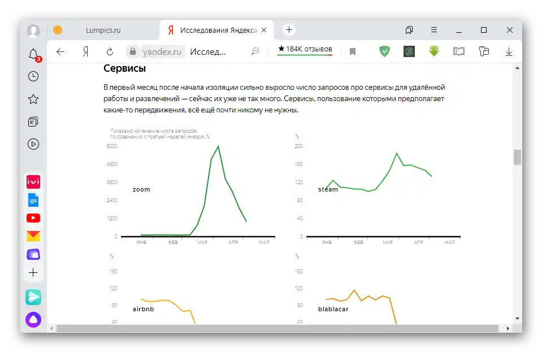The width and height of the screenshot is (542, 357).
Task: Click the Исслед... page title in address bar
Action: (x=208, y=52)
